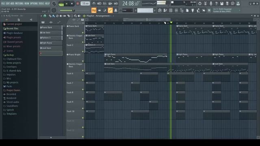Toggle the recording countdown icon
The width and height of the screenshot is (260, 146).
pos(105,4)
